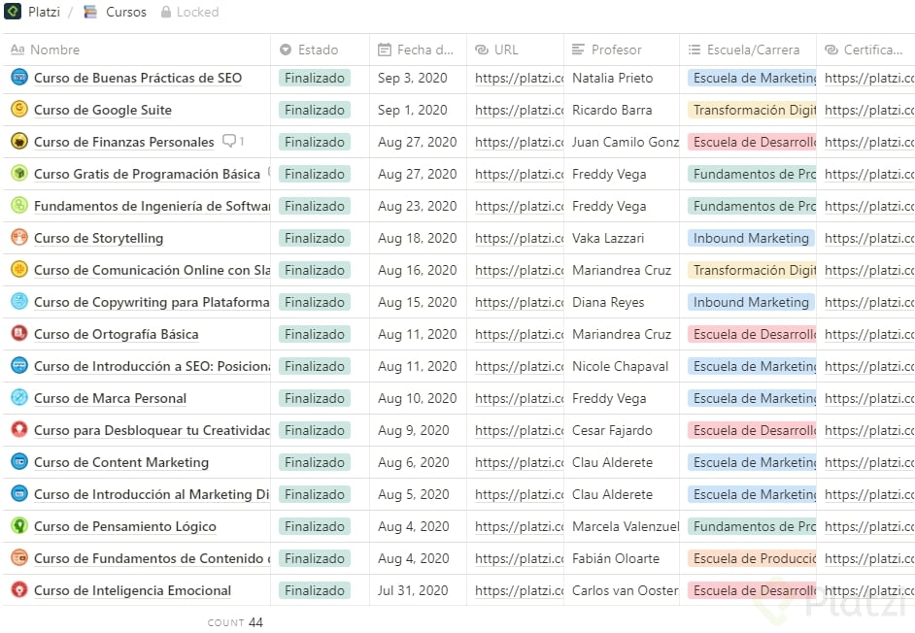Open icon for Curso de Buenas Prácticas de SEO

pyautogui.click(x=19, y=78)
